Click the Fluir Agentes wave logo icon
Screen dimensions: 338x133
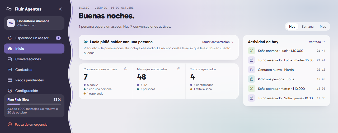(x=9, y=9)
